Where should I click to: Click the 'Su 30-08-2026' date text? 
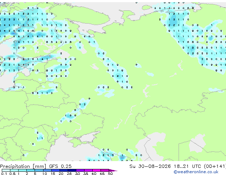pyautogui.click(x=150, y=166)
